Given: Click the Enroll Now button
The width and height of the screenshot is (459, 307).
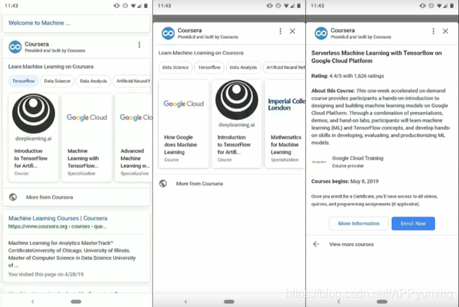Looking at the screenshot, I should pos(413,223).
